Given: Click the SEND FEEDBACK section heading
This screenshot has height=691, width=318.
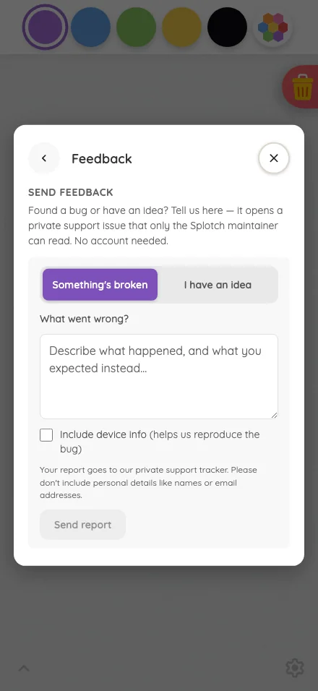Looking at the screenshot, I should 71,192.
